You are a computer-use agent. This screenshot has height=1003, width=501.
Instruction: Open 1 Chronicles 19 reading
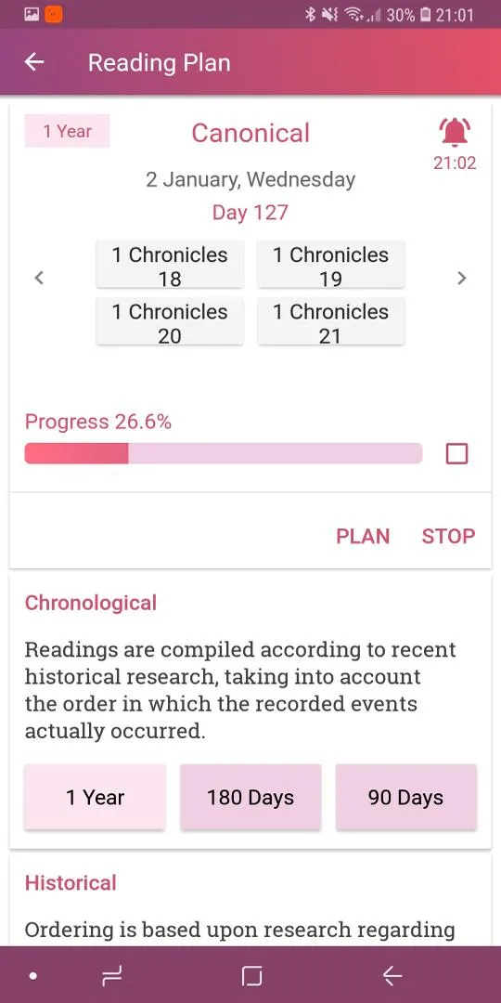pos(331,264)
